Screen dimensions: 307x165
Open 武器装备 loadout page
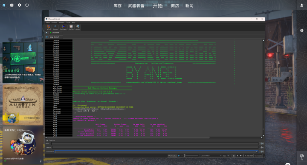[x=136, y=6]
